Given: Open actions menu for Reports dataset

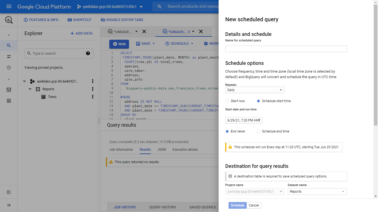Looking at the screenshot, I should click(93, 89).
